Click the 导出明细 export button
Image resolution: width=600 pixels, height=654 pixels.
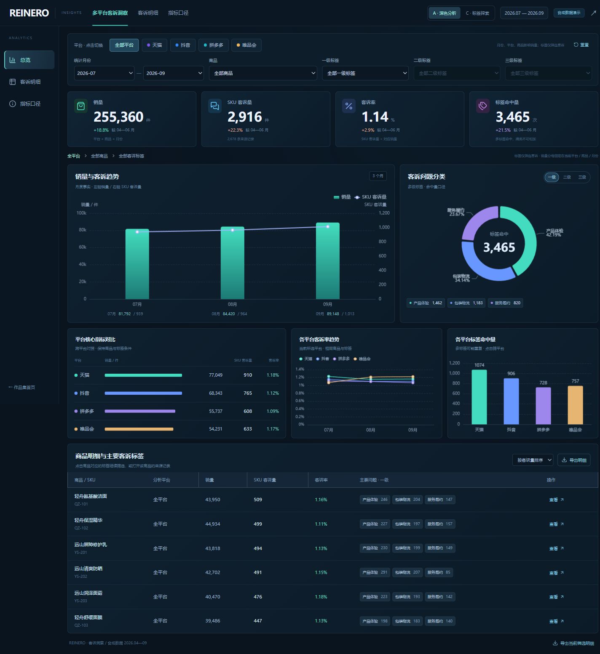coord(574,460)
